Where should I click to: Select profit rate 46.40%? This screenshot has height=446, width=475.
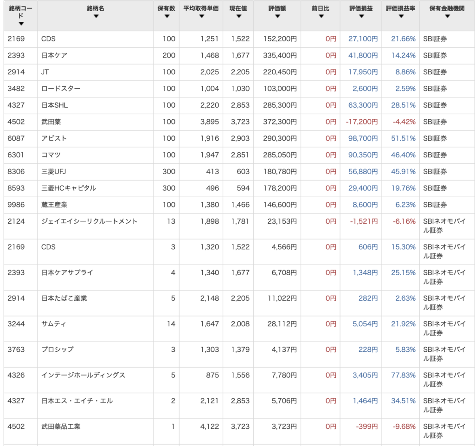(403, 155)
